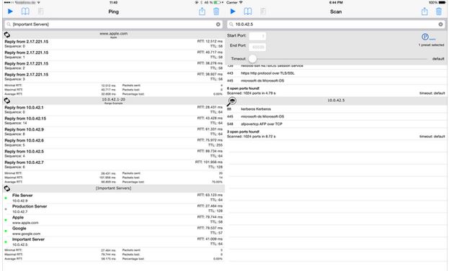Clear scan results with trash icon
This screenshot has width=449, height=271.
click(x=439, y=12)
